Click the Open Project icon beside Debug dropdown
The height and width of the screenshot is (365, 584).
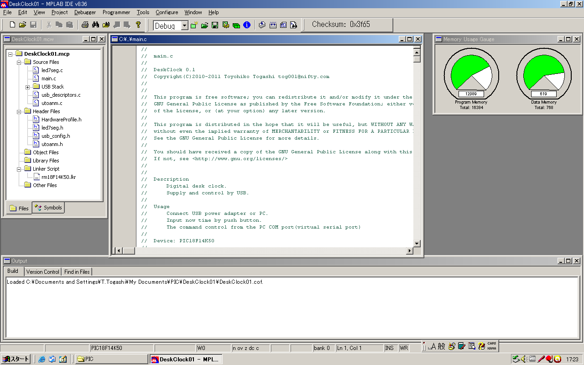point(204,25)
